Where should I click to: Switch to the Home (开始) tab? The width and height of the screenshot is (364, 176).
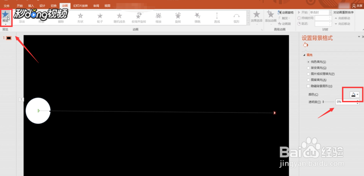tap(20, 6)
